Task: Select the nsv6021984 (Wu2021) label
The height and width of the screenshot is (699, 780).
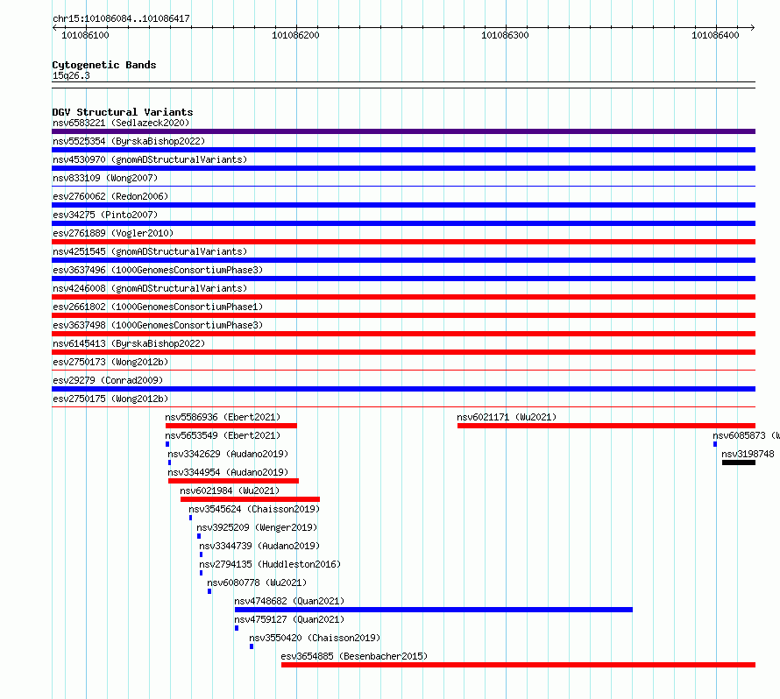Action: 230,491
